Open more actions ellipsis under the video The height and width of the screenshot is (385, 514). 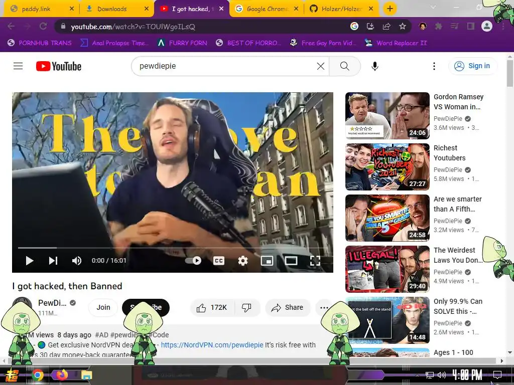pos(324,307)
